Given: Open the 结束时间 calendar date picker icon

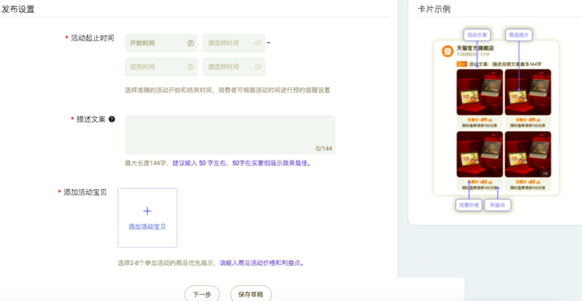Looking at the screenshot, I should [x=191, y=67].
